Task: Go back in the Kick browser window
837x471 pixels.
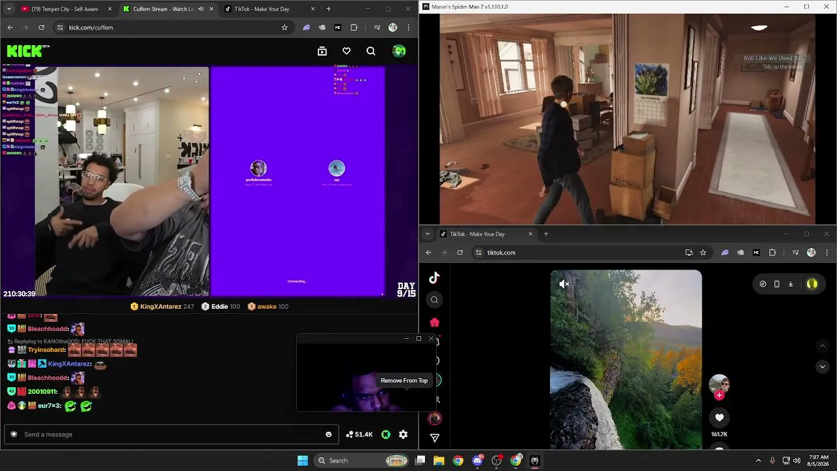Action: [10, 27]
